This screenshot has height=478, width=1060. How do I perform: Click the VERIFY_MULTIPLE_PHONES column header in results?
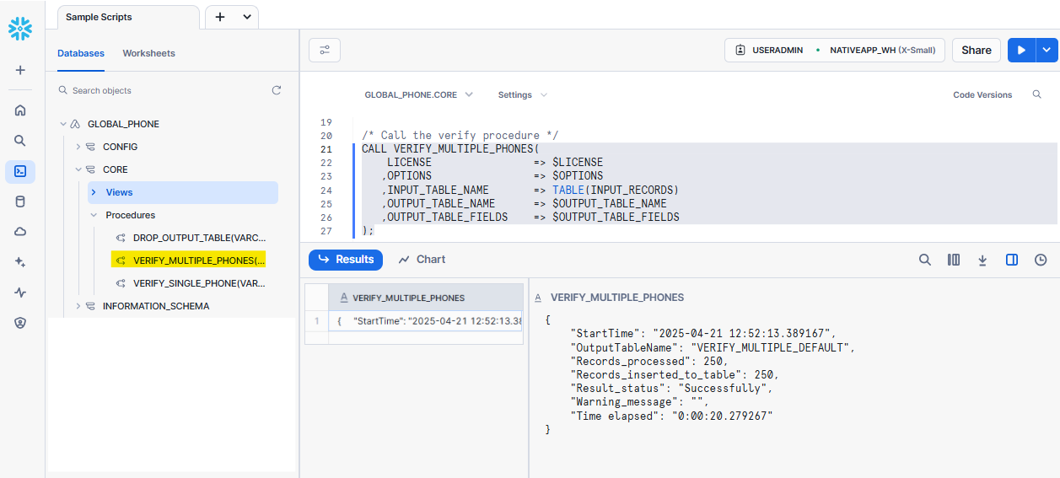[426, 298]
